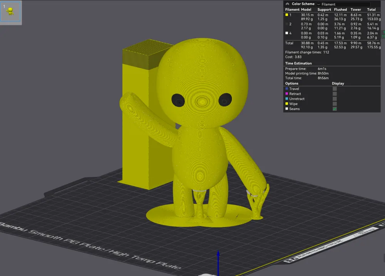Click the yellow swatch for Filament 1

pos(287,15)
